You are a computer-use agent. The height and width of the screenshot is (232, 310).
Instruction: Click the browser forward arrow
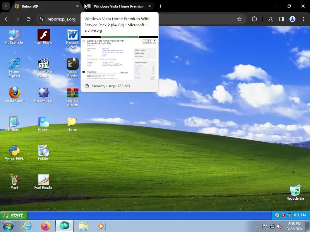pos(18,19)
